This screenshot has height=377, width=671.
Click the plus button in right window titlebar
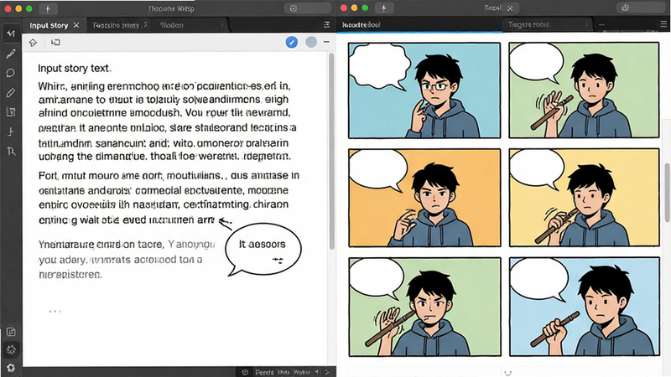pos(383,8)
